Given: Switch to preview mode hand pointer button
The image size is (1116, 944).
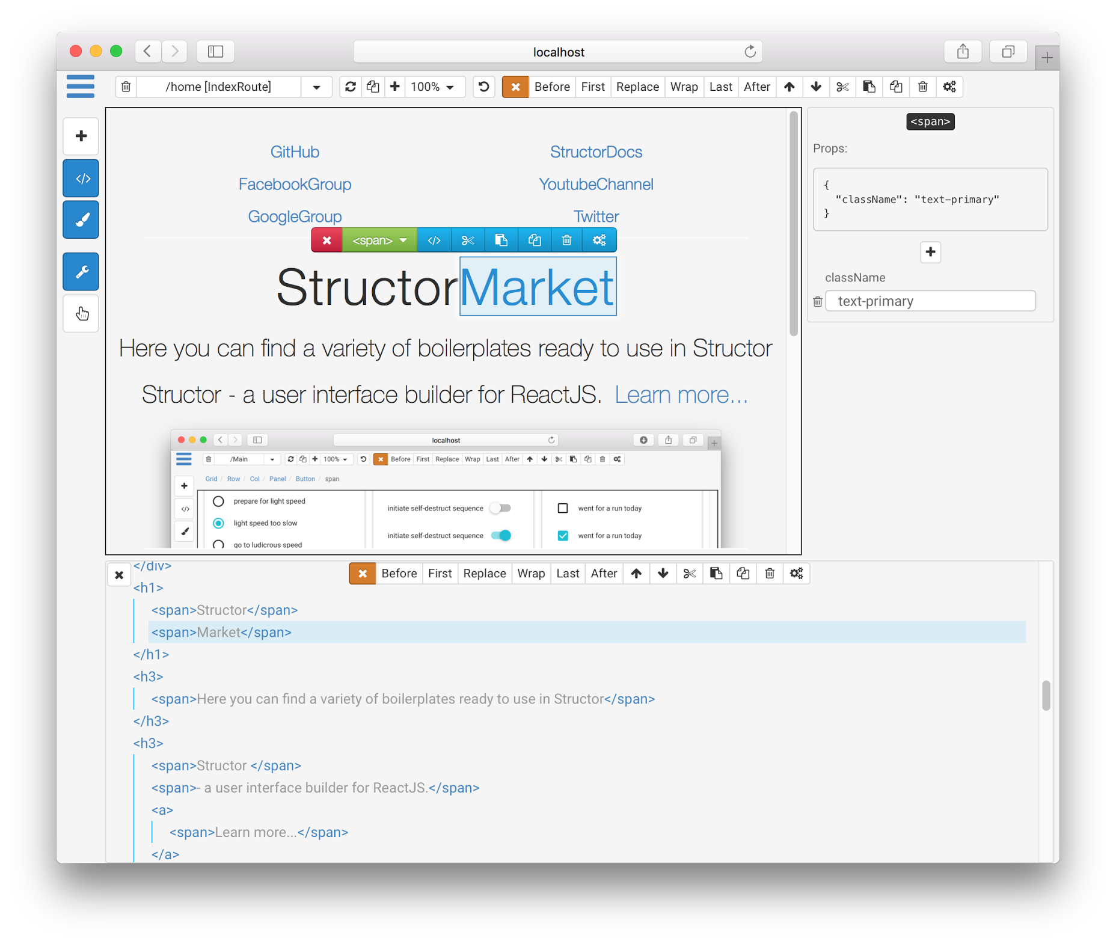Looking at the screenshot, I should [81, 313].
